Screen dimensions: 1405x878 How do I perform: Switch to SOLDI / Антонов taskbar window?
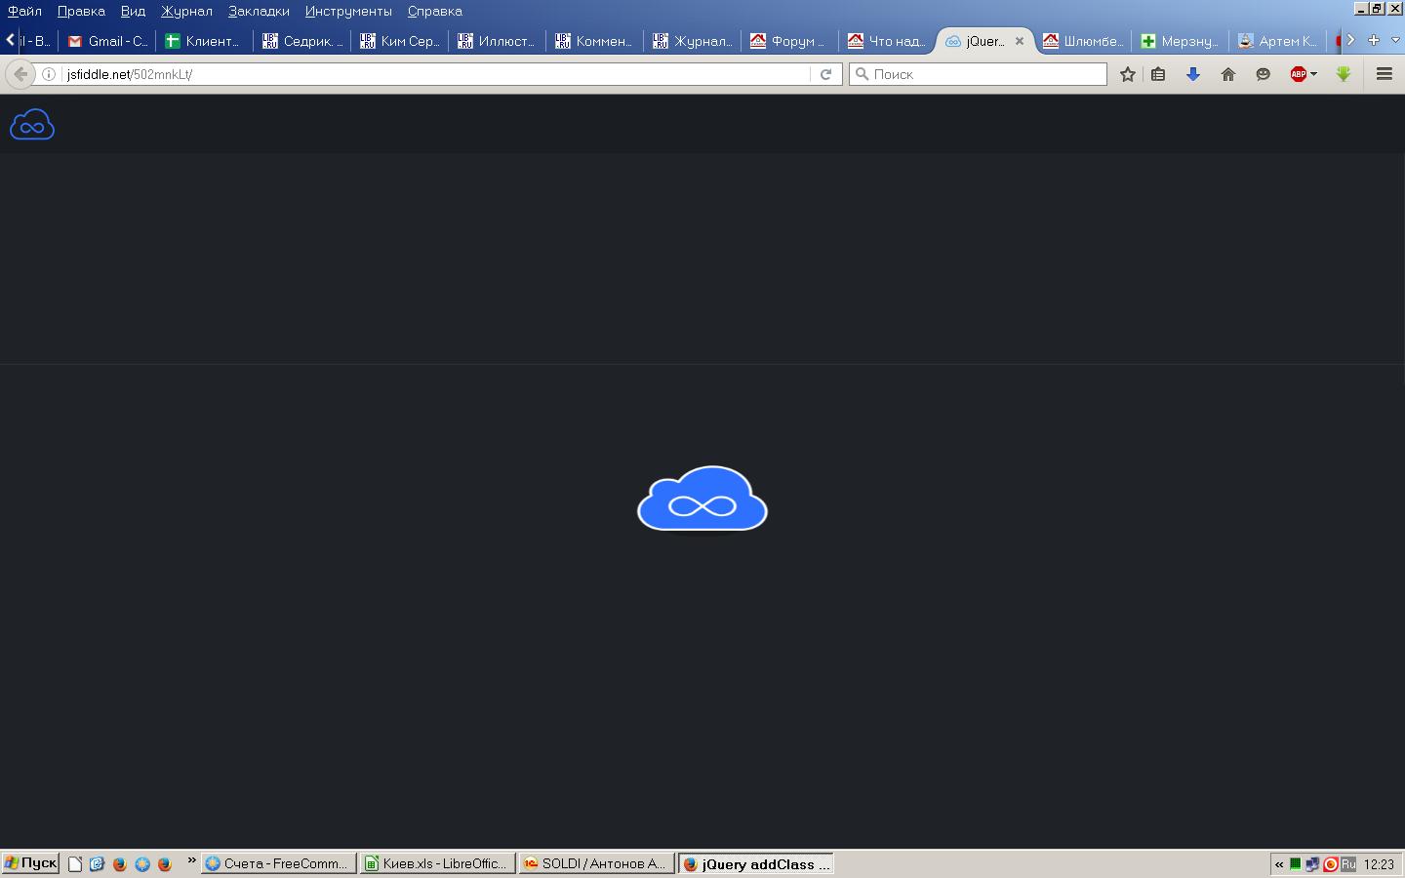click(x=596, y=863)
